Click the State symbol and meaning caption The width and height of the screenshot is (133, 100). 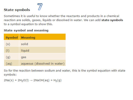pyautogui.click(x=26, y=30)
